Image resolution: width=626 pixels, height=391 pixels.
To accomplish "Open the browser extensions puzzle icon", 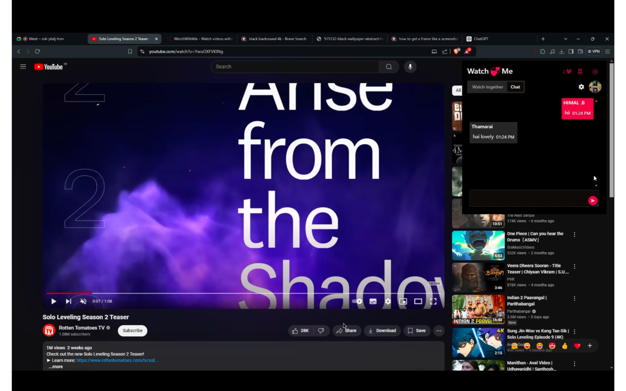I will point(542,51).
